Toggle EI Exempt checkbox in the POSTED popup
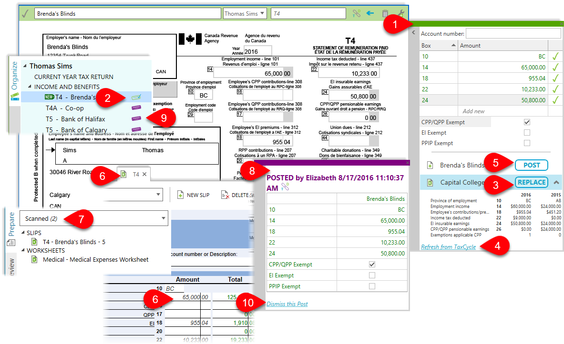This screenshot has width=564, height=344. pos(372,275)
